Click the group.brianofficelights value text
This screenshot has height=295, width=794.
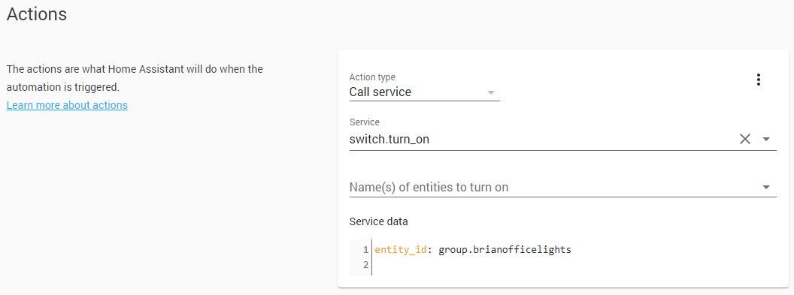coord(505,249)
